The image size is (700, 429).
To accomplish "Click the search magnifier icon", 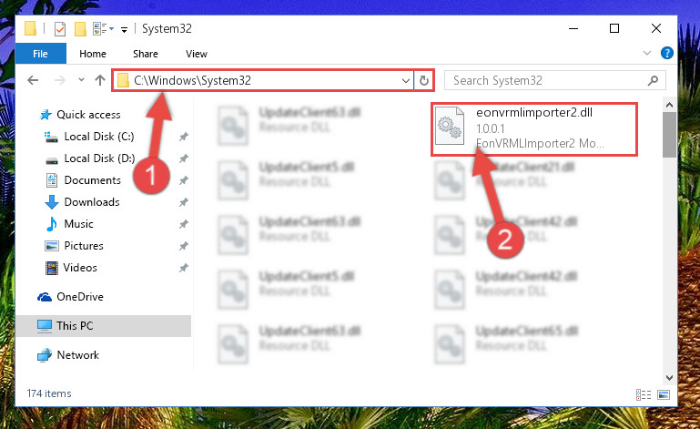I will pos(653,80).
